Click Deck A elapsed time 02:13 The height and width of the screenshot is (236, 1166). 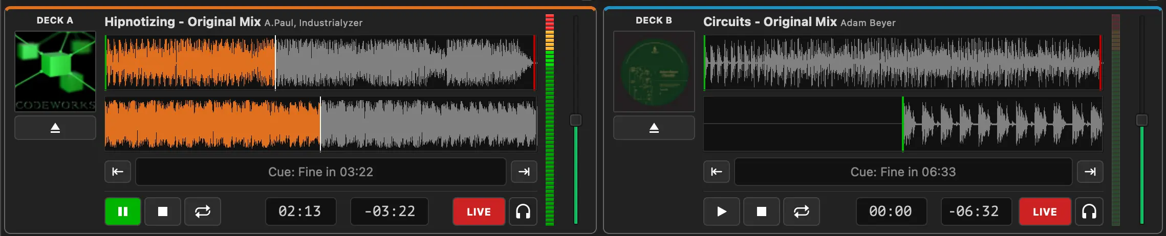point(300,211)
